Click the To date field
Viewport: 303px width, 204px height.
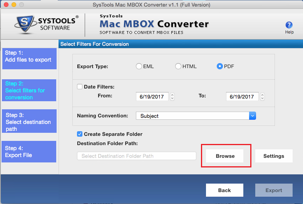click(242, 97)
